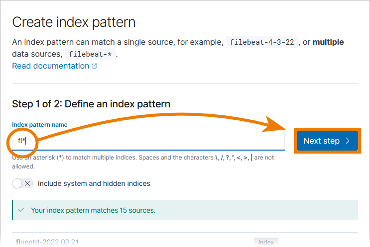Screen dimensions: 370x247
Task: Click the external link icon beside Read documentation
Action: point(94,66)
